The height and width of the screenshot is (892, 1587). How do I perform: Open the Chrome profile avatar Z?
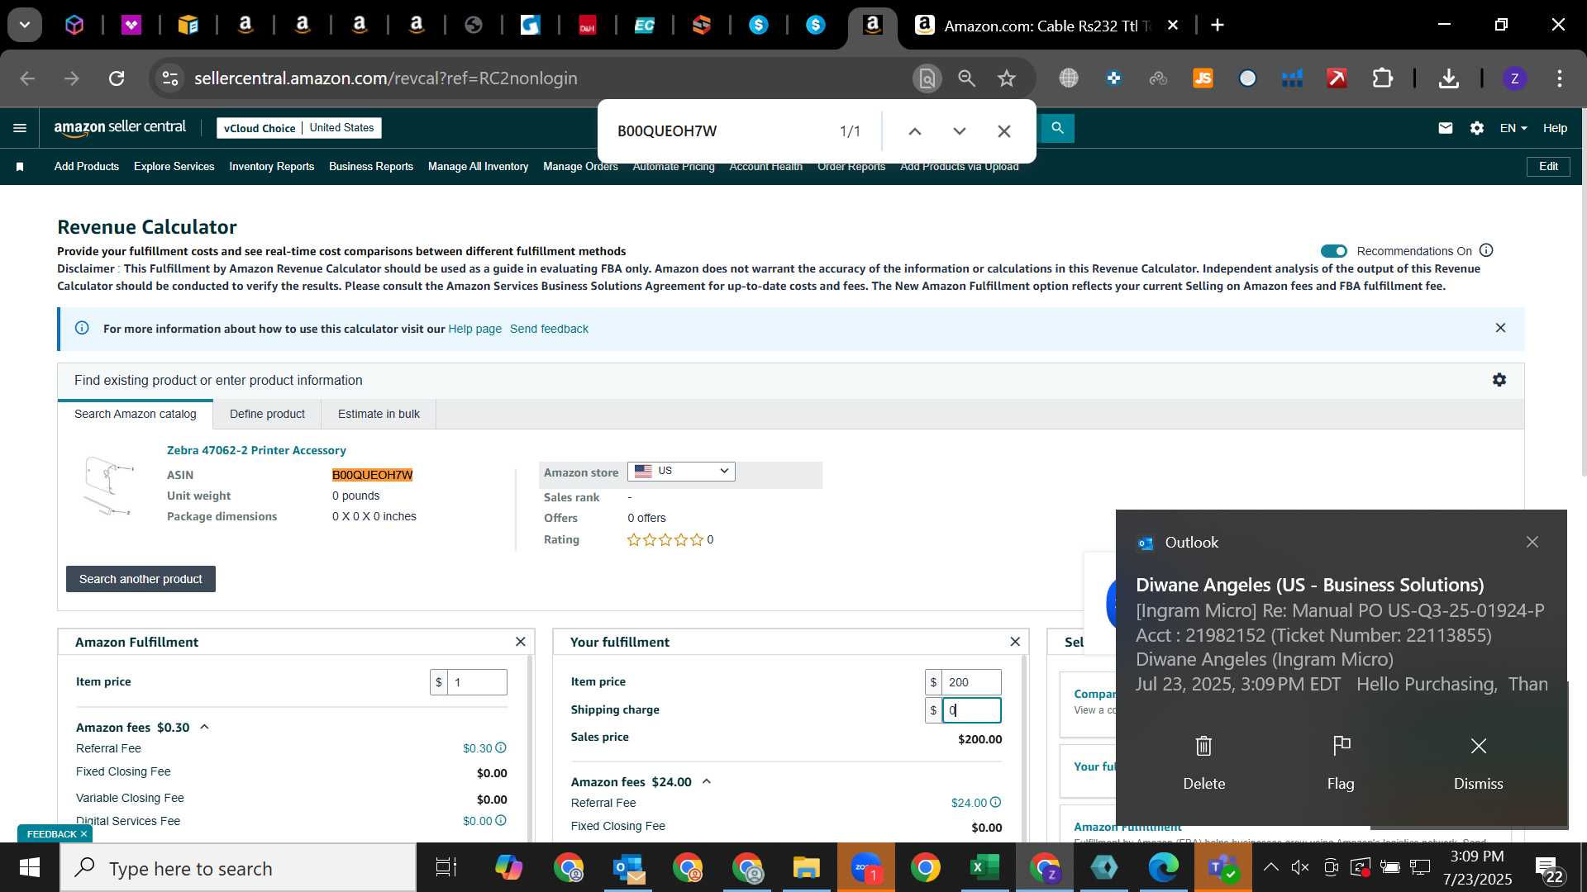click(1514, 78)
